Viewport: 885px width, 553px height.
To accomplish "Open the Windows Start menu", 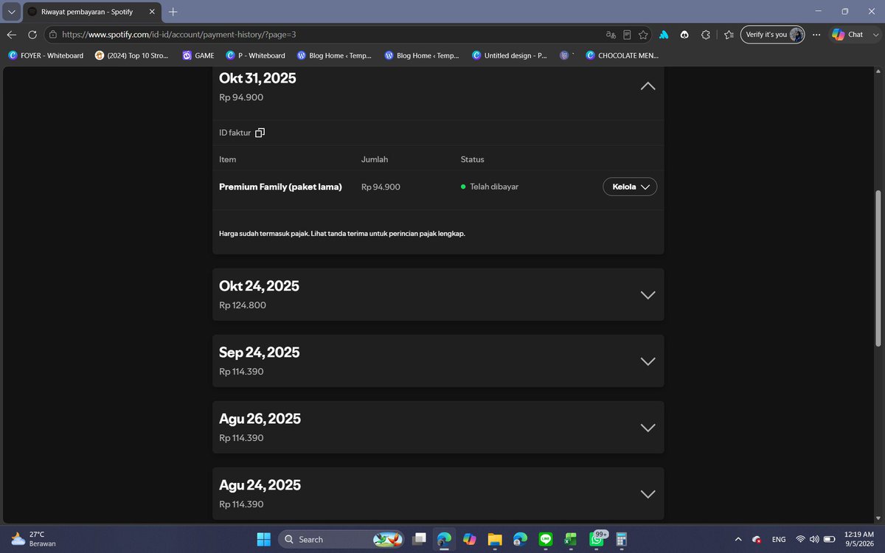I will (263, 539).
